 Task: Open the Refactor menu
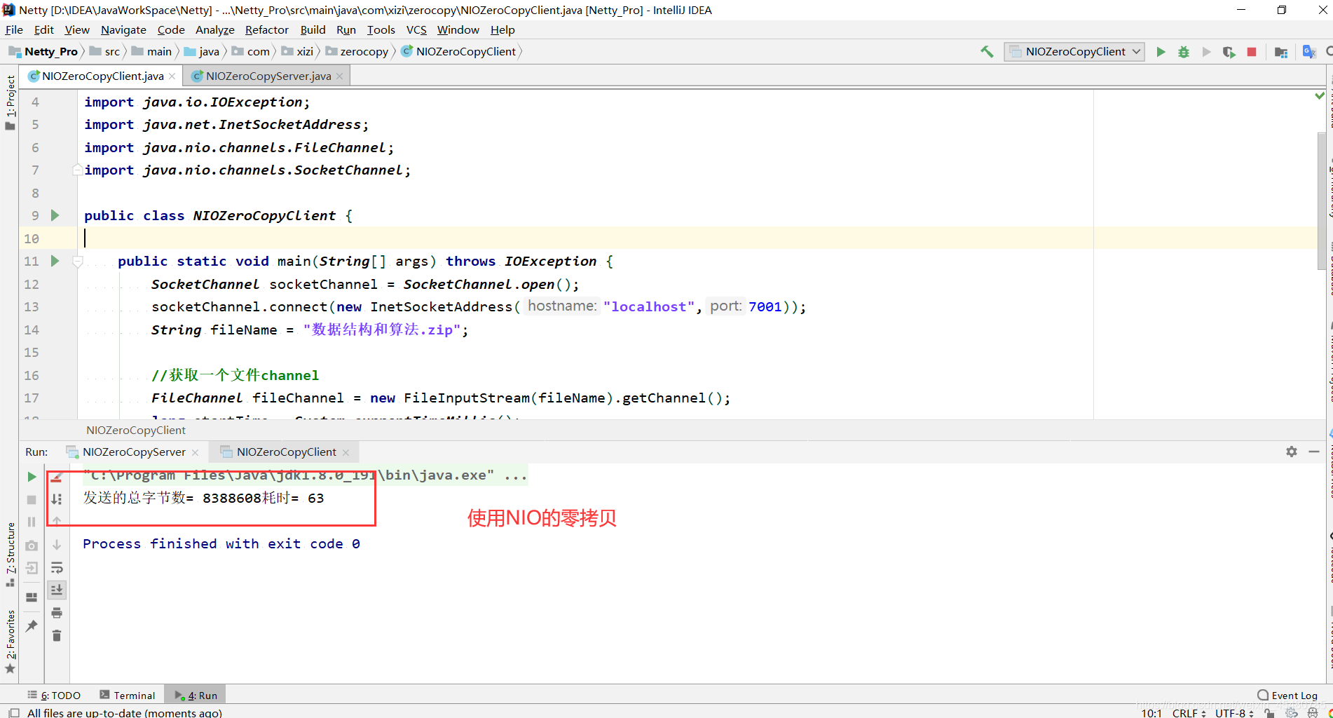[266, 29]
